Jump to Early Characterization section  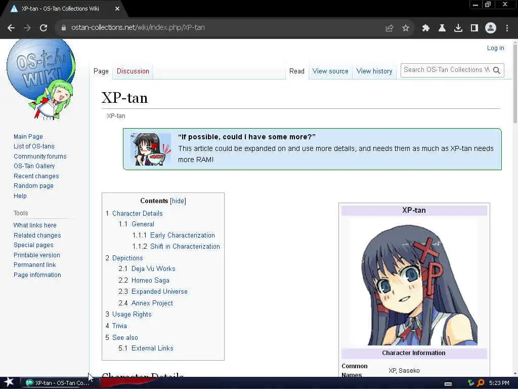[x=182, y=235]
